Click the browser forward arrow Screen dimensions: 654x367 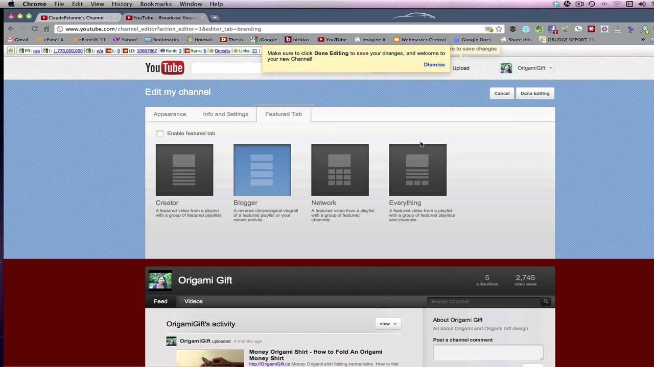[22, 29]
